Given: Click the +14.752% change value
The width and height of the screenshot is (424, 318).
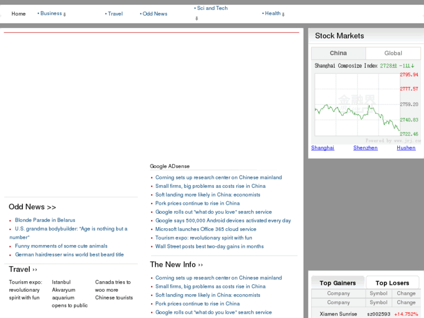Looking at the screenshot, I should [406, 314].
